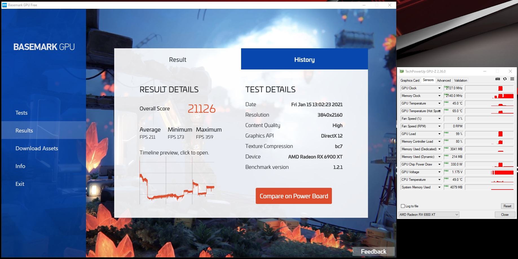Screen dimensions: 518x259
Task: Open the System Memory Used dropdown
Action: 439,187
